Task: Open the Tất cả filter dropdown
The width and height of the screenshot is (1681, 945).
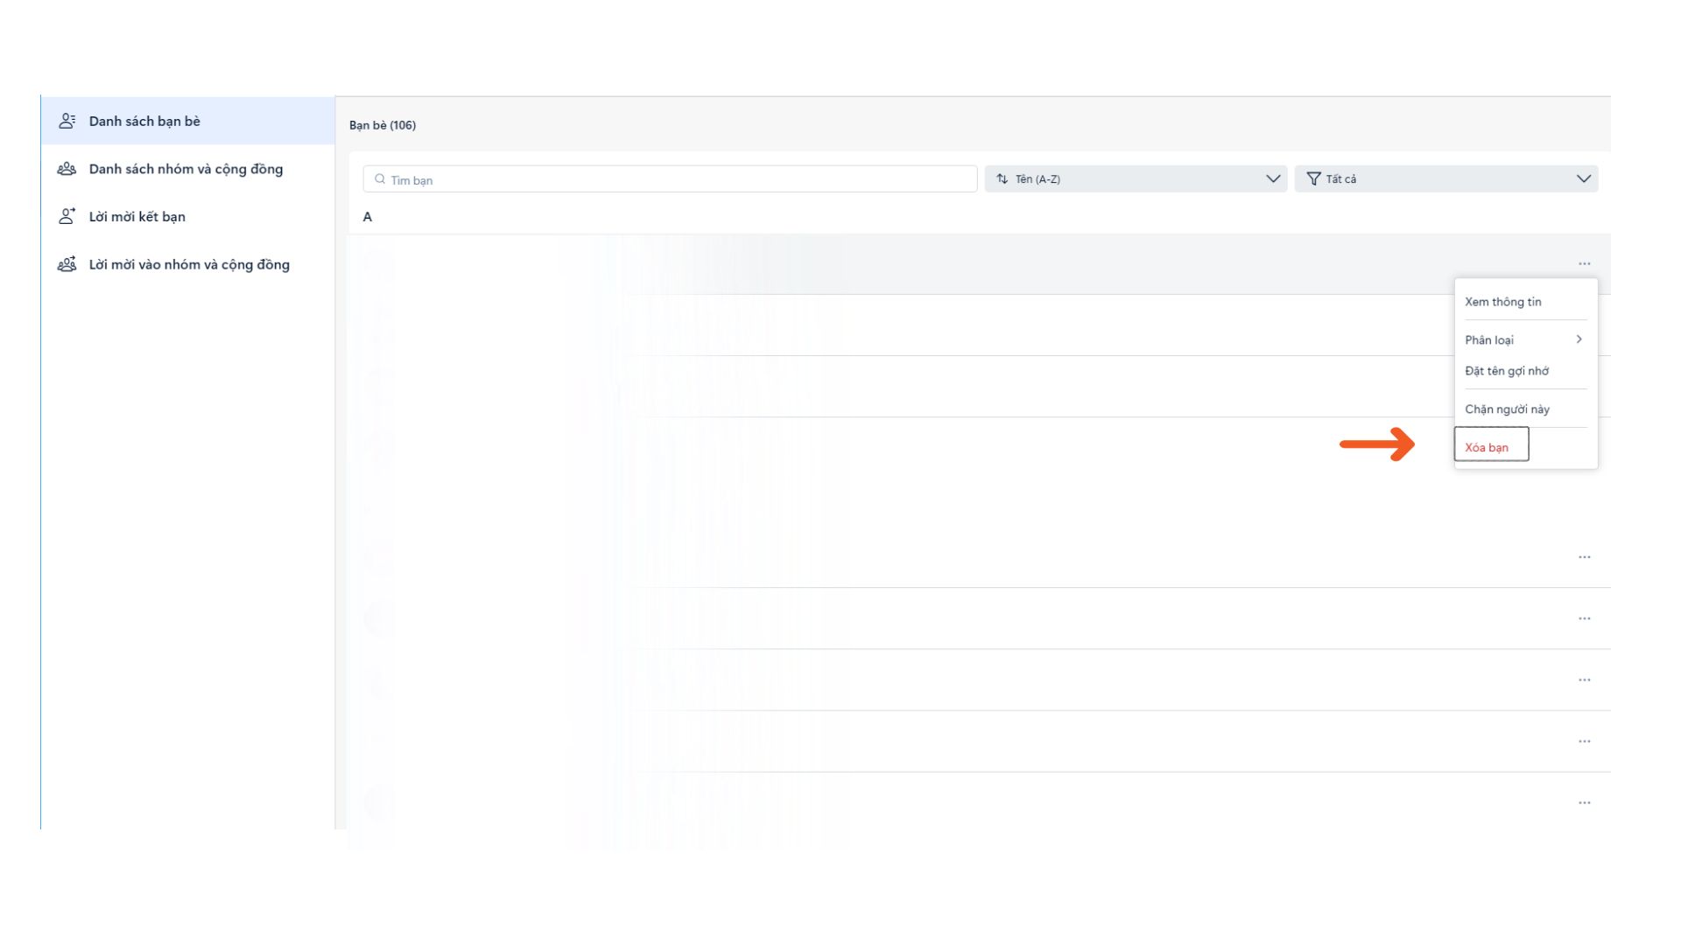Action: coord(1445,178)
